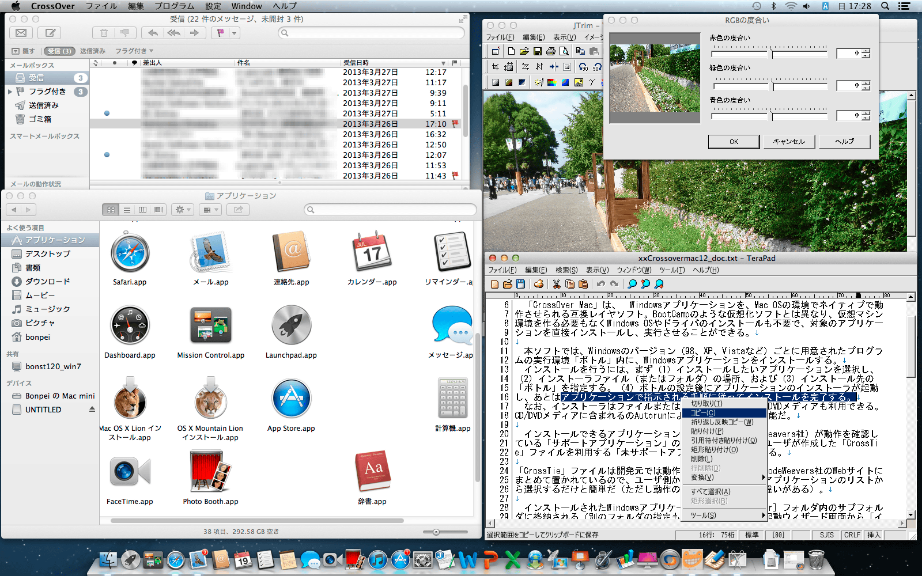Switch Finder to column view
Image resolution: width=922 pixels, height=576 pixels.
142,210
